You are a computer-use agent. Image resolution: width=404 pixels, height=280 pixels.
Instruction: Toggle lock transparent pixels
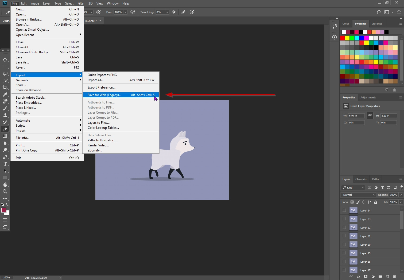click(352, 202)
